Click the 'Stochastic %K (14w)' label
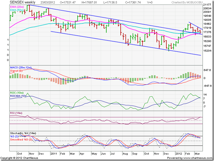 23,133
